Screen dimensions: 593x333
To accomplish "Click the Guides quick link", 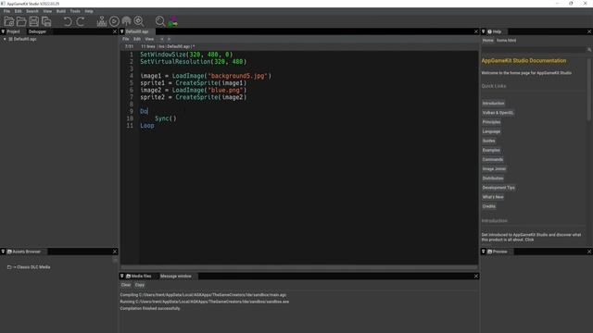I will [x=488, y=141].
